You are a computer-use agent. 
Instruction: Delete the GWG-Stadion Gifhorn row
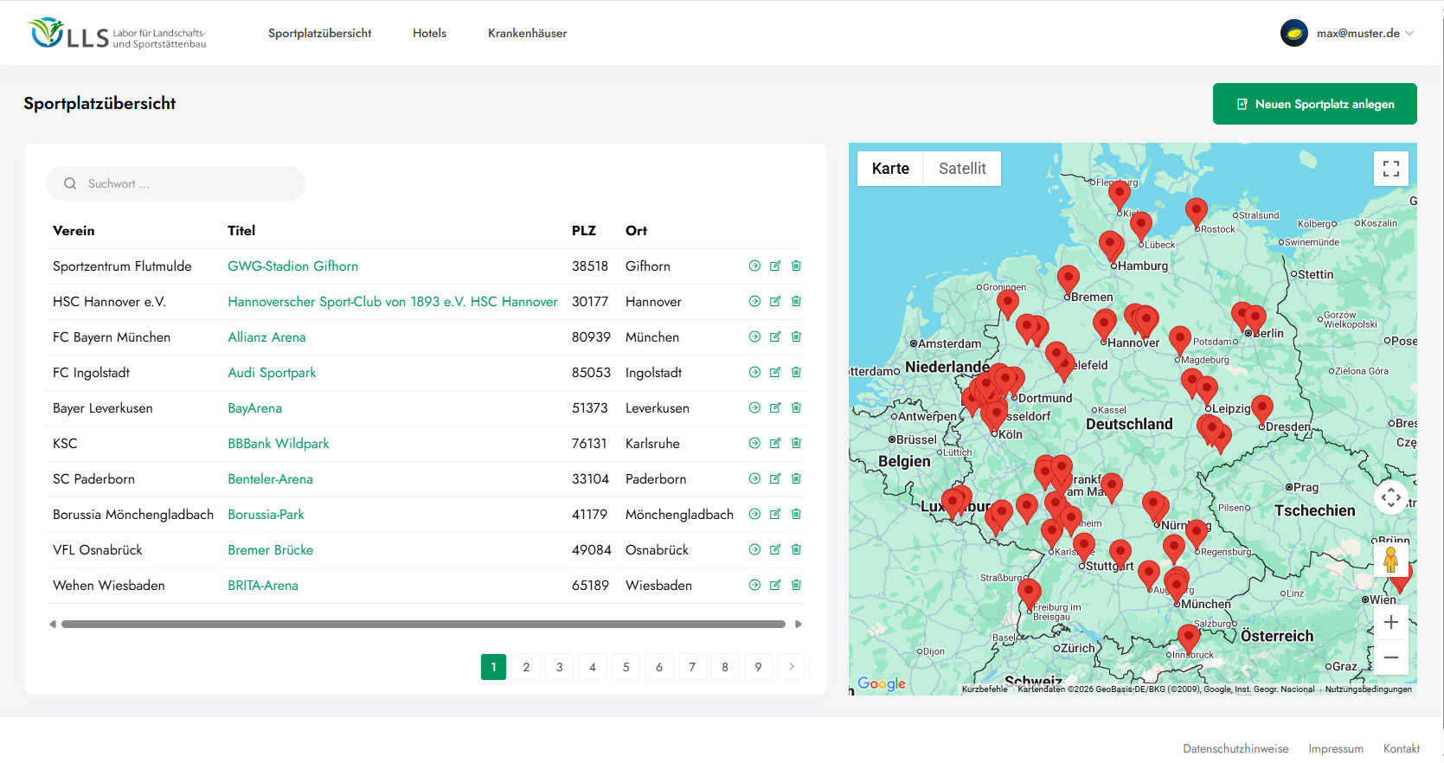[796, 266]
